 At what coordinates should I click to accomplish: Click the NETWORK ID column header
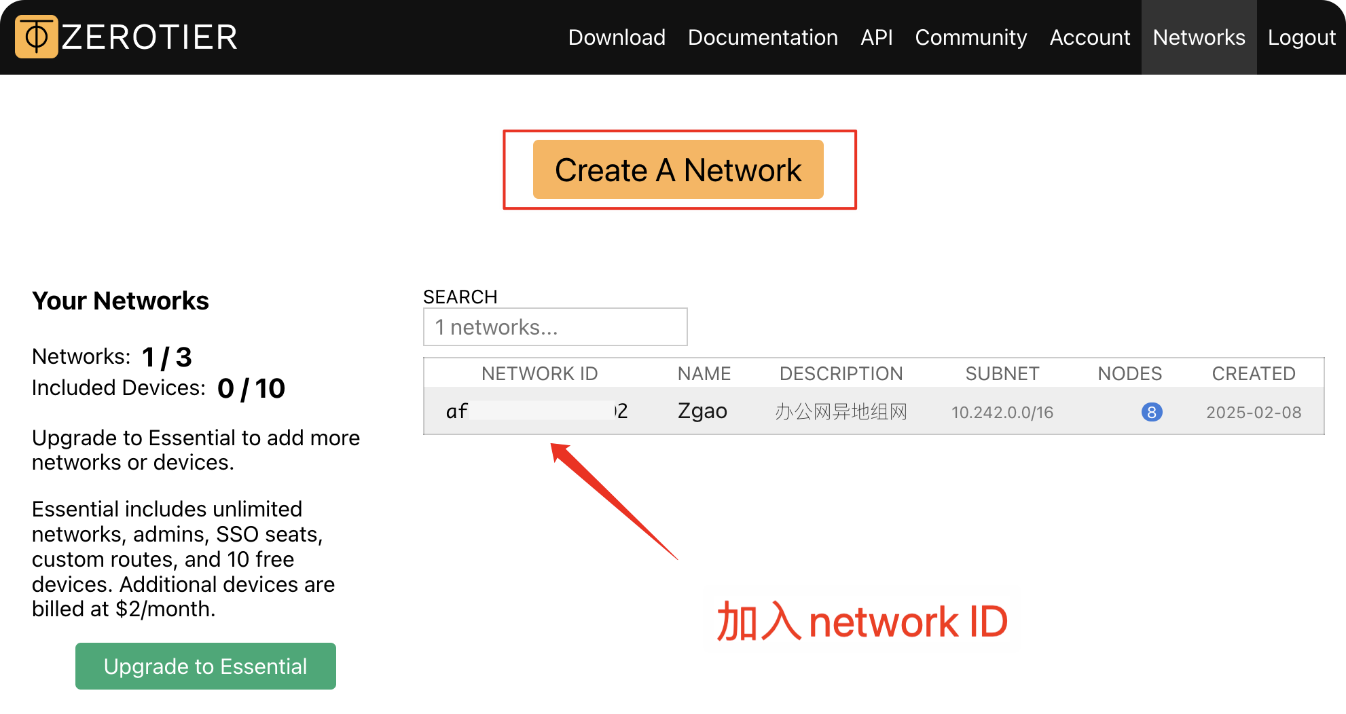pos(539,373)
